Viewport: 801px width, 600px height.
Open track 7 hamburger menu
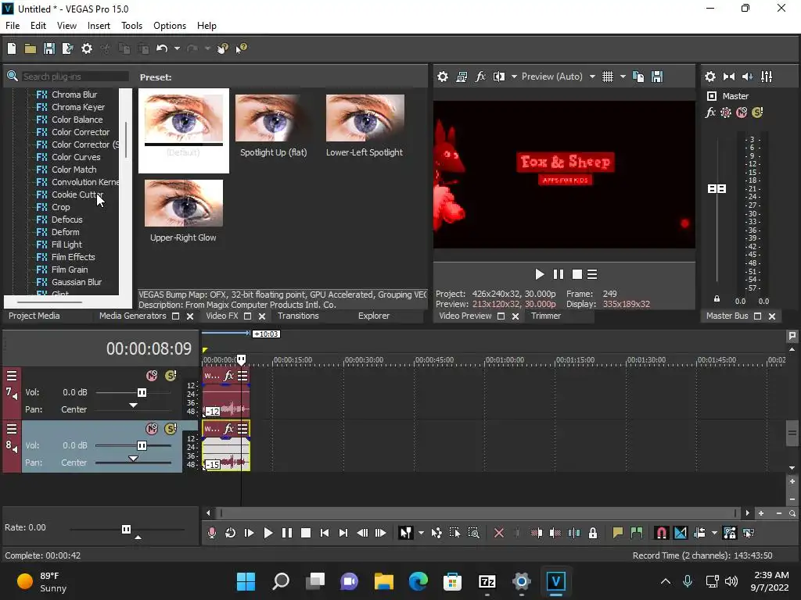click(12, 376)
